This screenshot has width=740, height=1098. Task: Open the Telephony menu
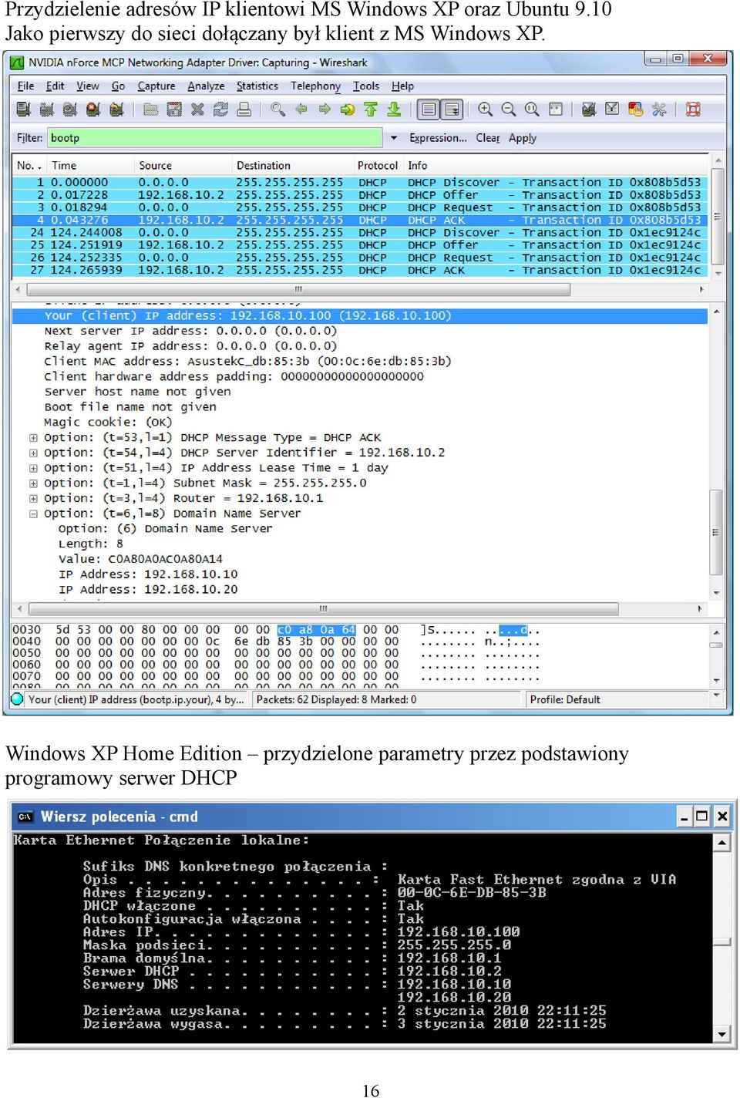tap(315, 86)
